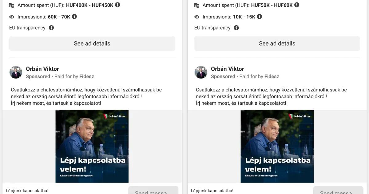Open info icon next to 60K - 70K impressions

point(74,17)
